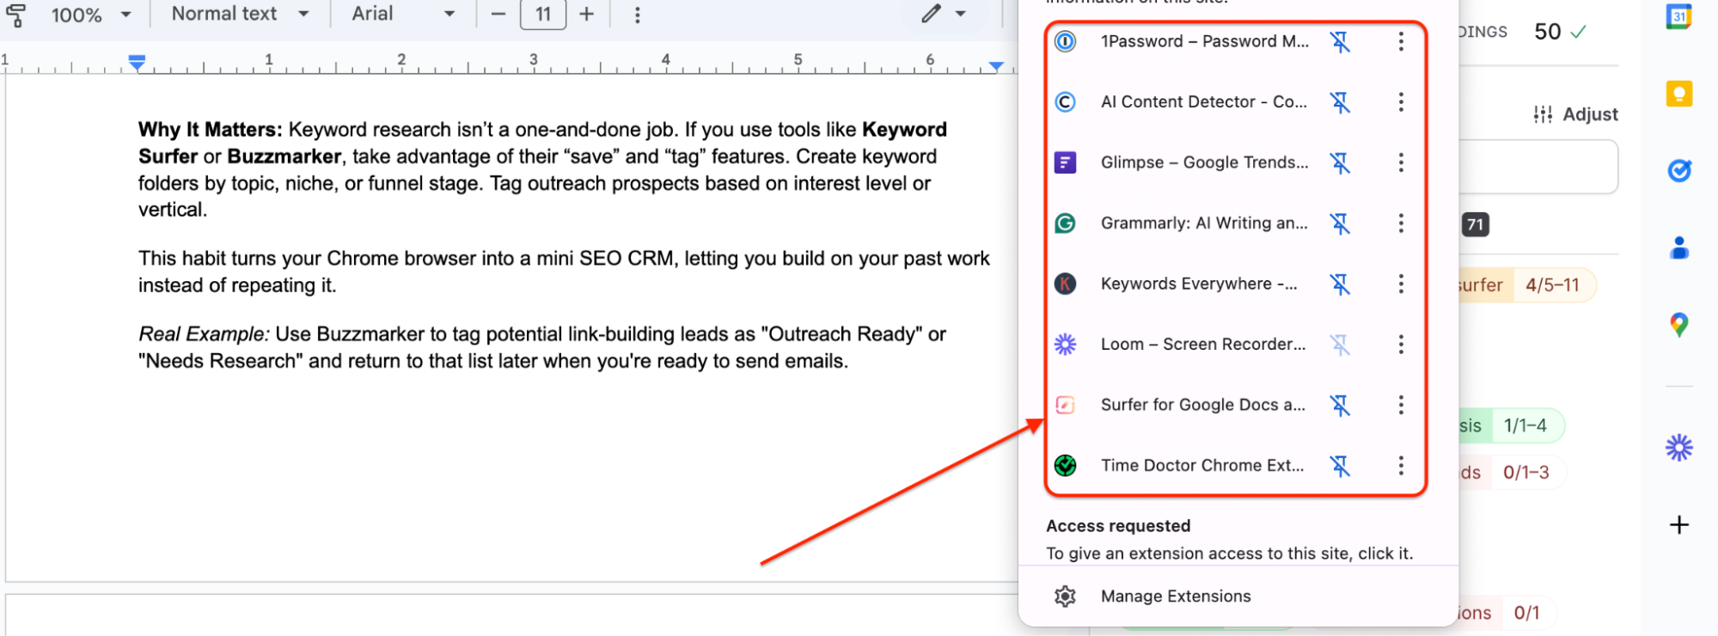This screenshot has width=1718, height=636.
Task: Open Manage Extensions link
Action: pyautogui.click(x=1176, y=596)
